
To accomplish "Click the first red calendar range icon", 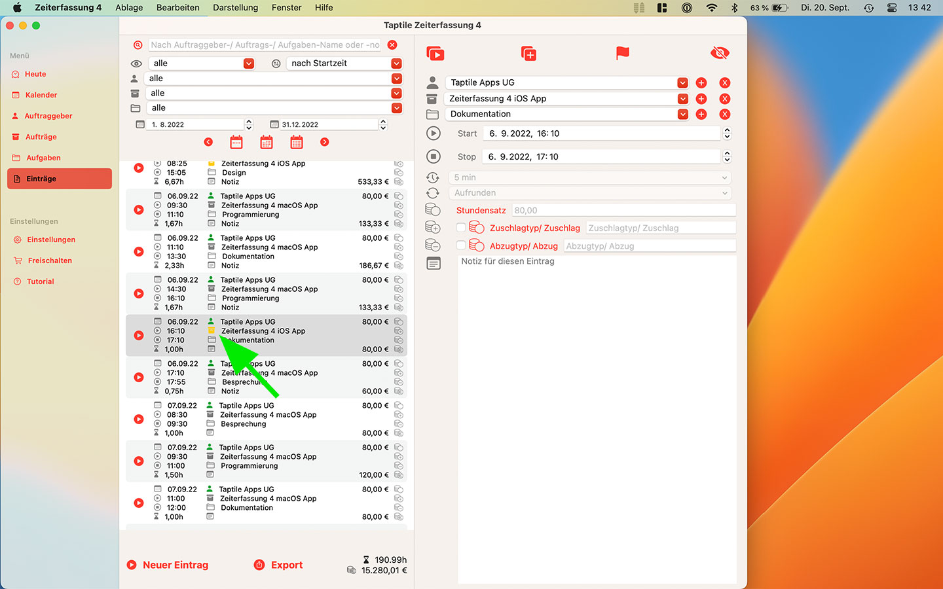I will tap(236, 142).
